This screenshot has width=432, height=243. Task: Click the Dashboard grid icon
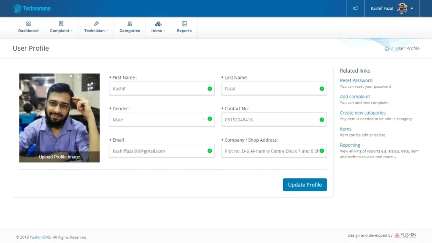click(28, 24)
